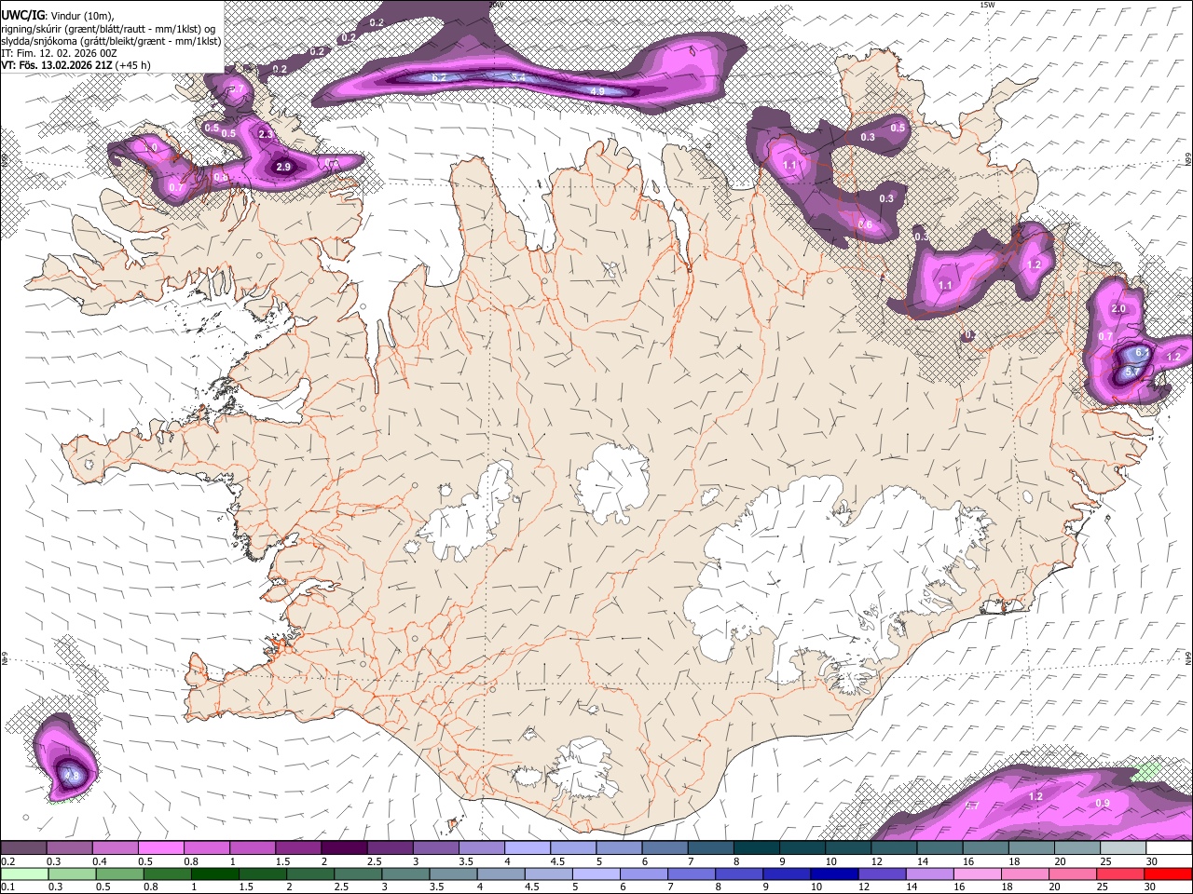This screenshot has width=1193, height=894.
Task: Pick the top legend swatch between 3 and 3.5
Action: (x=435, y=848)
